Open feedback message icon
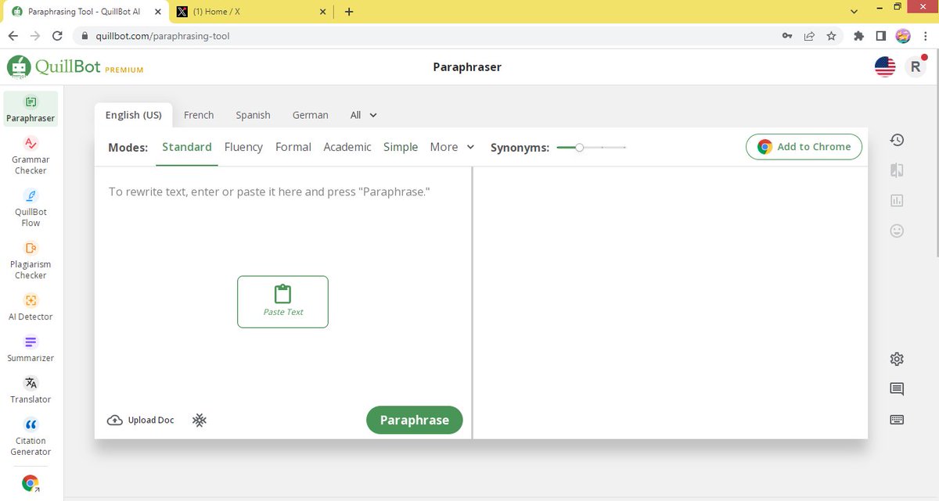 [x=897, y=389]
